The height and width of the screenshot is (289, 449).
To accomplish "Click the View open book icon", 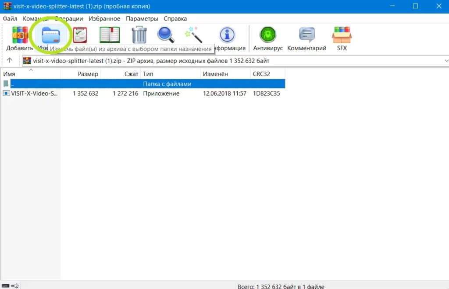I will [x=110, y=35].
